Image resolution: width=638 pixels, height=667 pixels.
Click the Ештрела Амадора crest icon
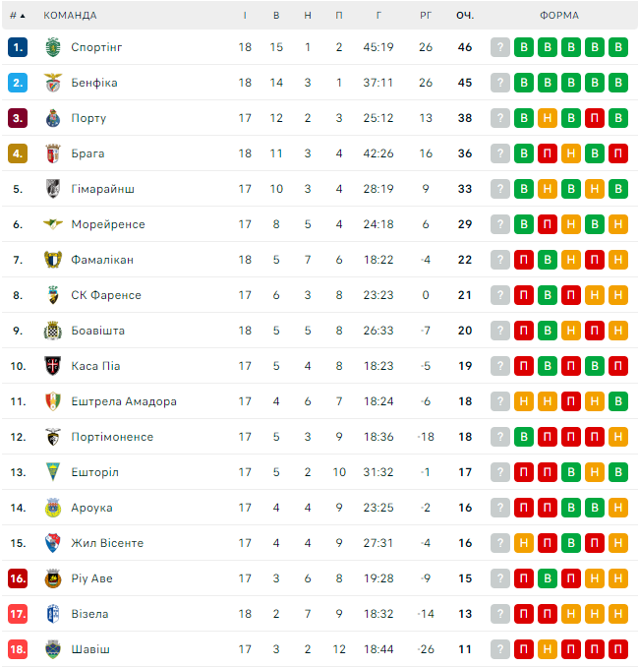pyautogui.click(x=53, y=401)
